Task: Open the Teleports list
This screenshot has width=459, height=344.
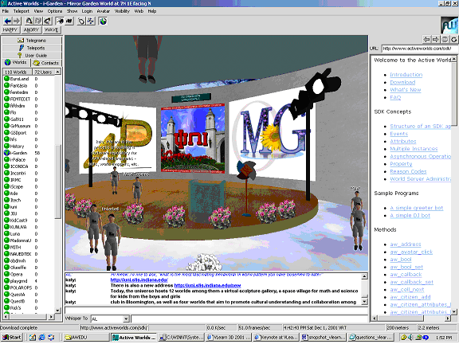Action: click(32, 48)
